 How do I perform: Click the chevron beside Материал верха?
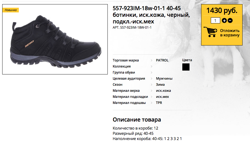(151, 91)
